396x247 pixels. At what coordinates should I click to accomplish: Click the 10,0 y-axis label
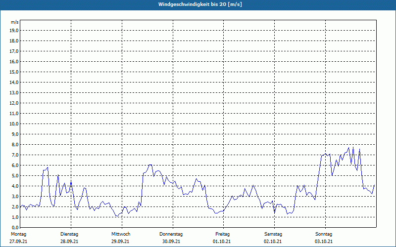(14, 124)
